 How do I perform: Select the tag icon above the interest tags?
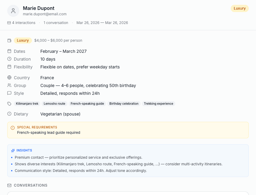[x=9, y=103]
